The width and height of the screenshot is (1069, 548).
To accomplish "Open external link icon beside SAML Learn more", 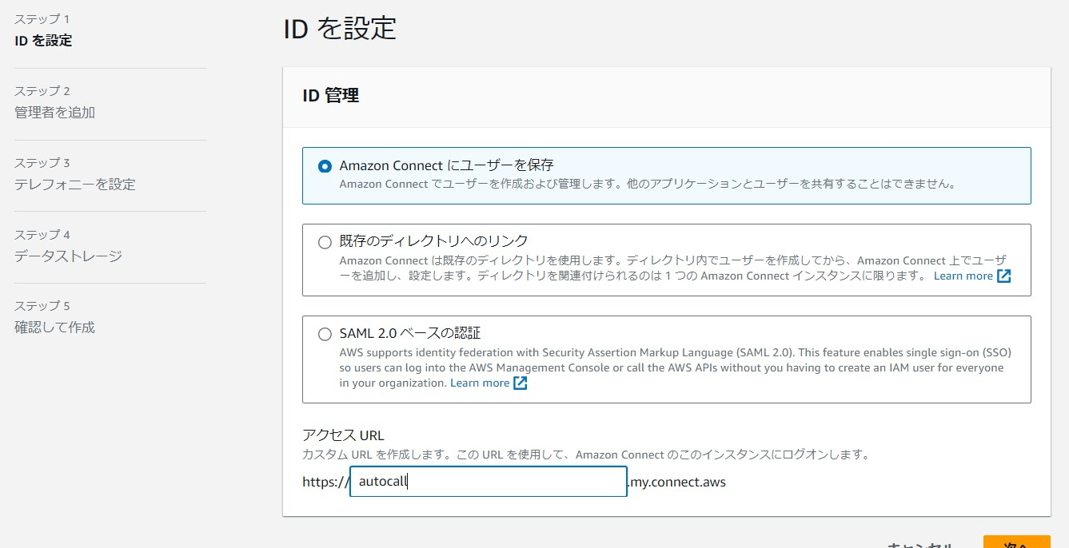I will tap(521, 383).
